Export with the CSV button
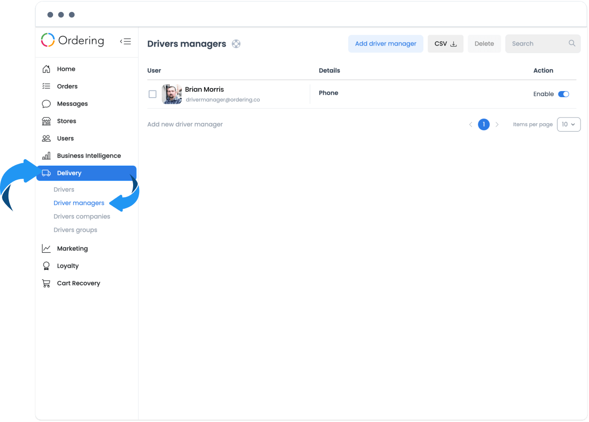 pos(445,44)
